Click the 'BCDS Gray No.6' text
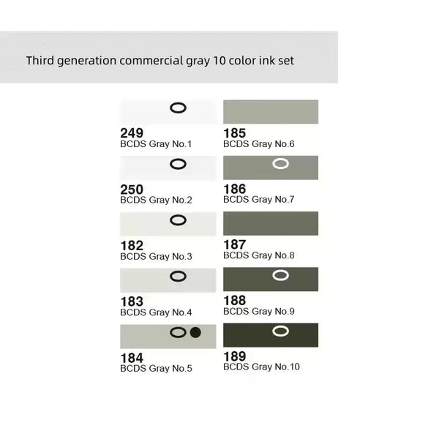439x439 pixels. (x=259, y=144)
